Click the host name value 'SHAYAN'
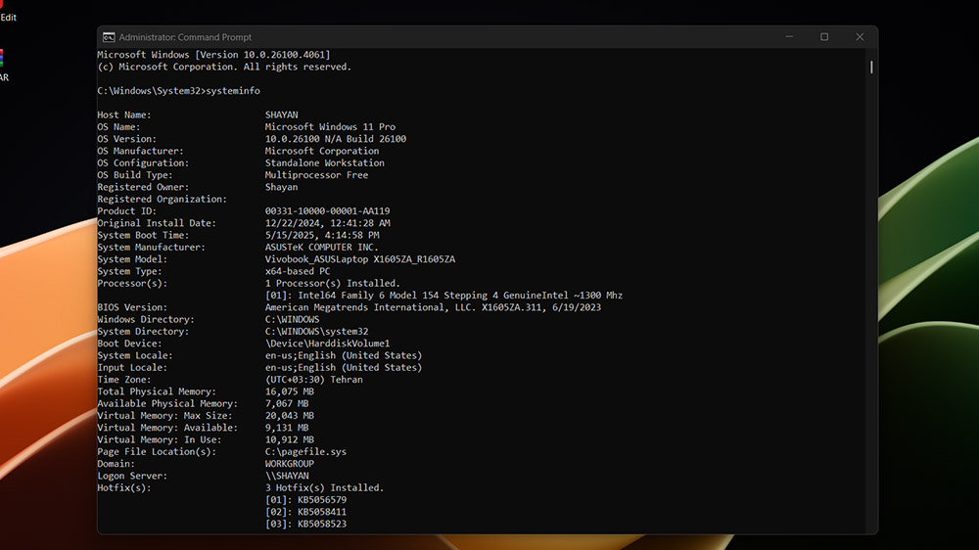 coord(282,115)
